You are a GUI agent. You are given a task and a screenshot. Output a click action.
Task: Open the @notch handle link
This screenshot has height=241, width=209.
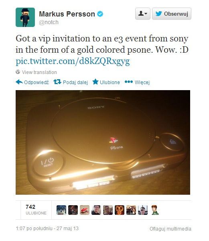(x=49, y=22)
